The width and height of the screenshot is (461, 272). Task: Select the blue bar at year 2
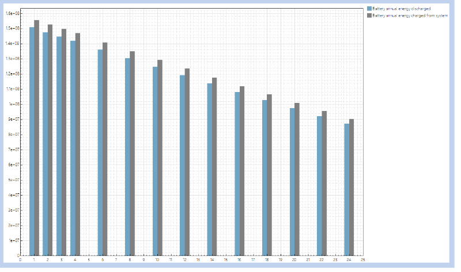pyautogui.click(x=46, y=144)
